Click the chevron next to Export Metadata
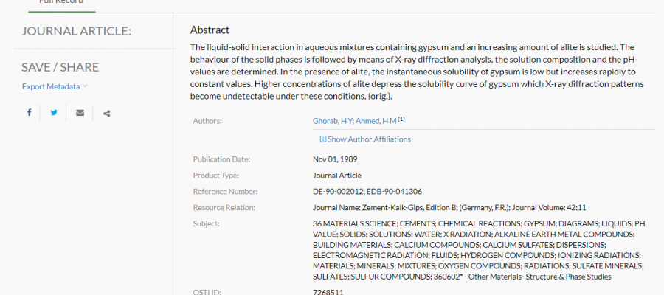664x295 pixels. 85,86
